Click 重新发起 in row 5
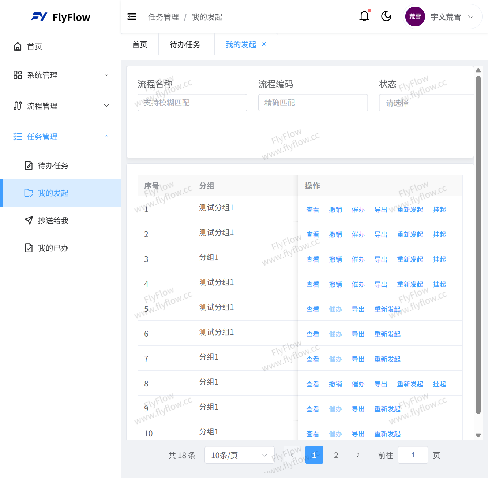Viewport: 488px width, 478px height. pyautogui.click(x=387, y=309)
